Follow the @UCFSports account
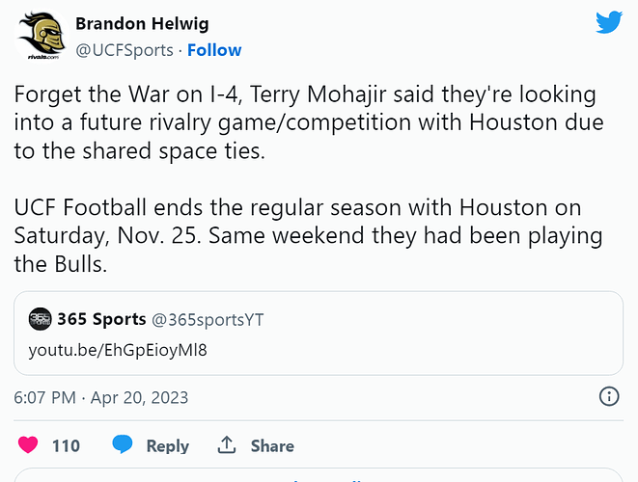Viewport: 638px width, 482px height. [214, 50]
